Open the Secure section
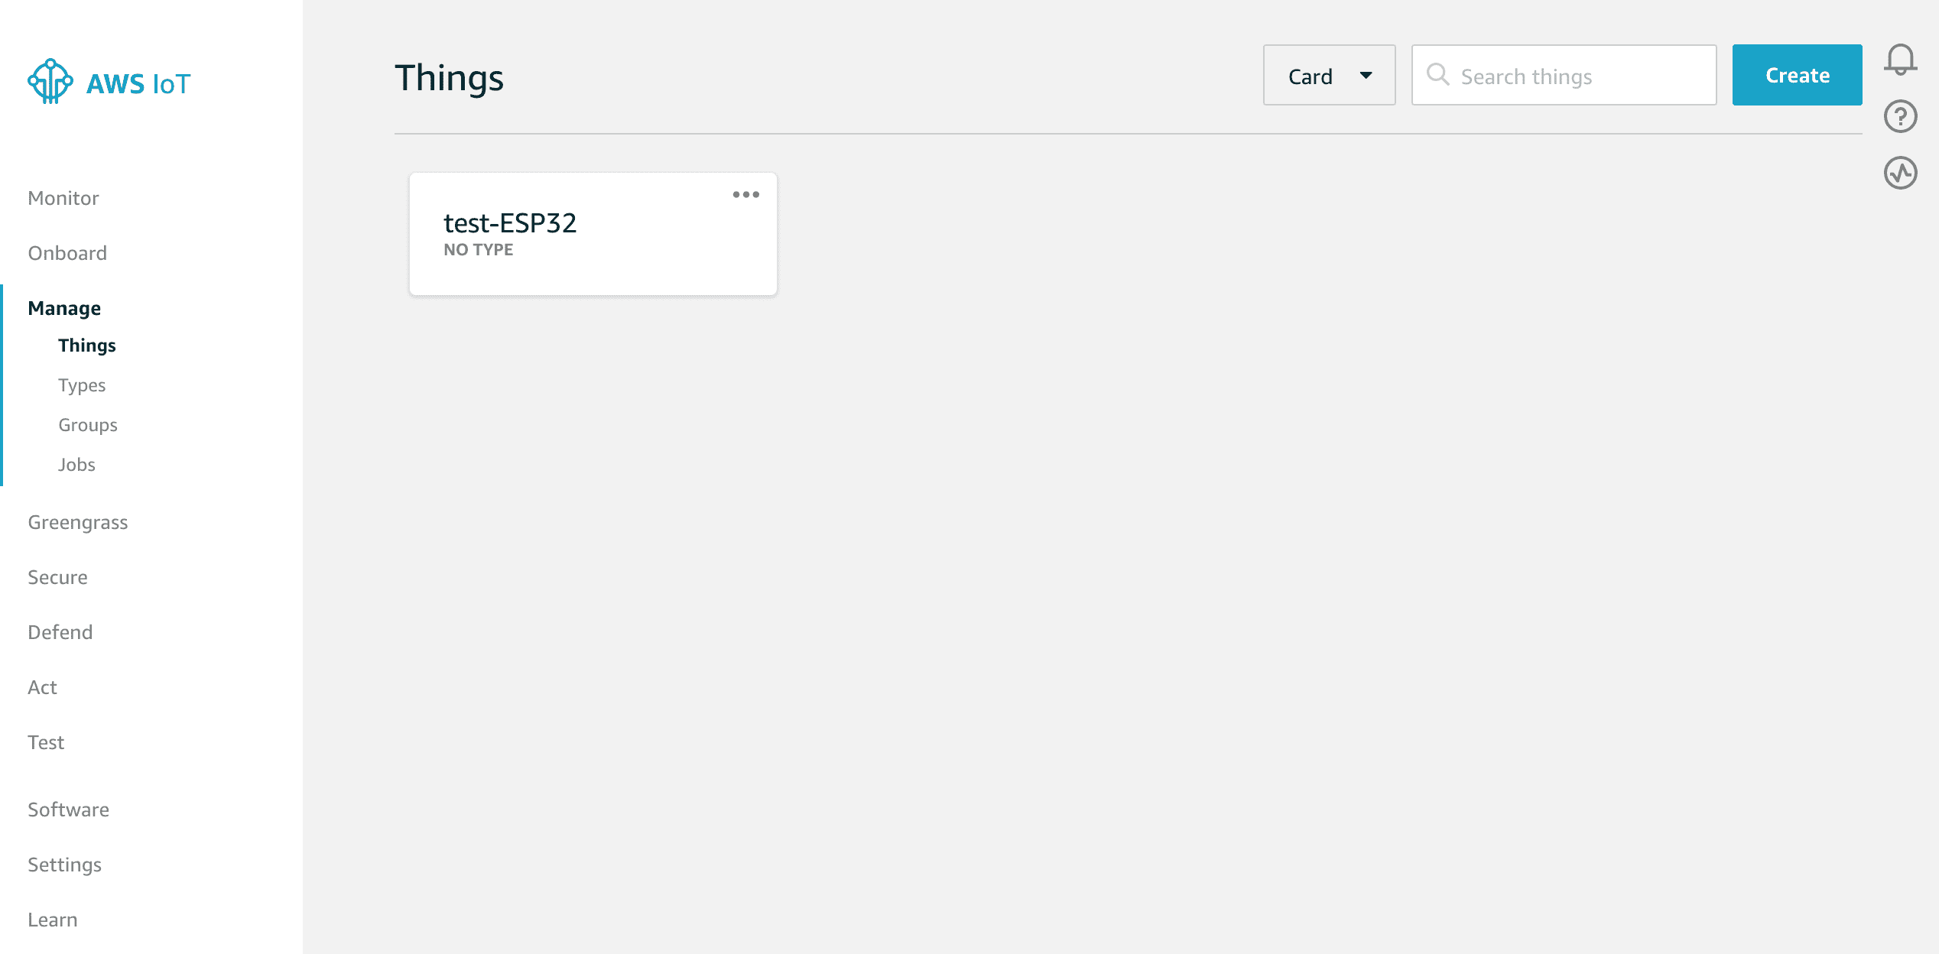Viewport: 1939px width, 954px height. pyautogui.click(x=57, y=577)
